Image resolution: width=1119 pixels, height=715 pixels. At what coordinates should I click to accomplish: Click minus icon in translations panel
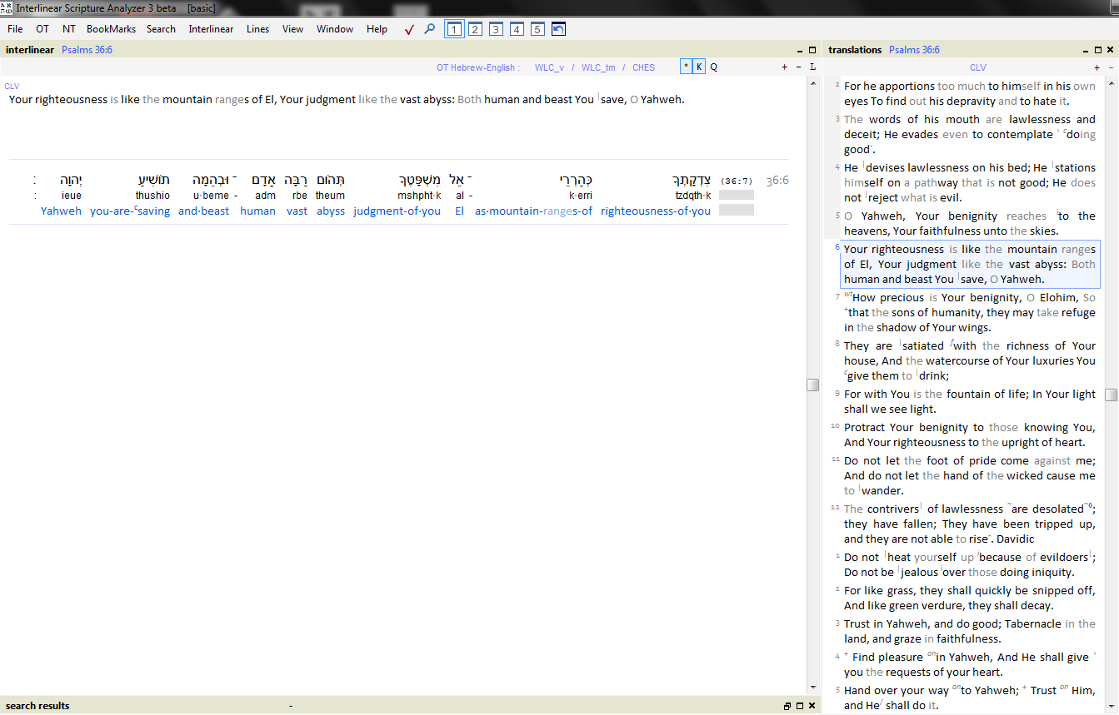coord(1111,67)
